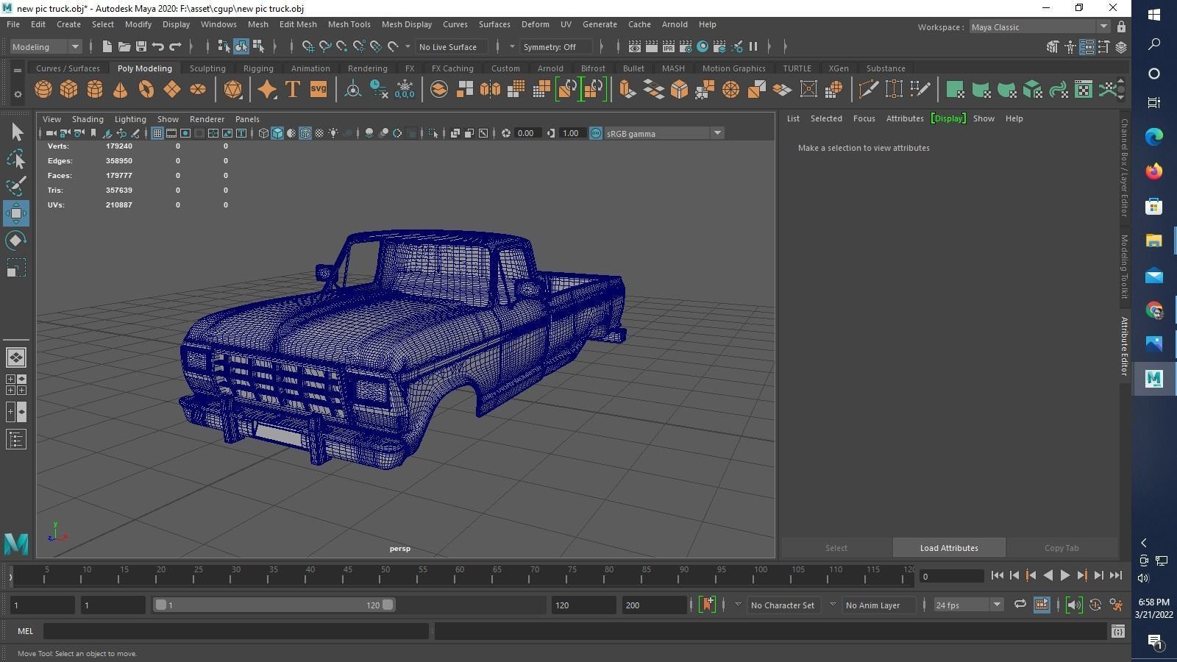Screen dimensions: 1177x662
Task: Create a polygon cone from shelf
Action: [x=120, y=89]
